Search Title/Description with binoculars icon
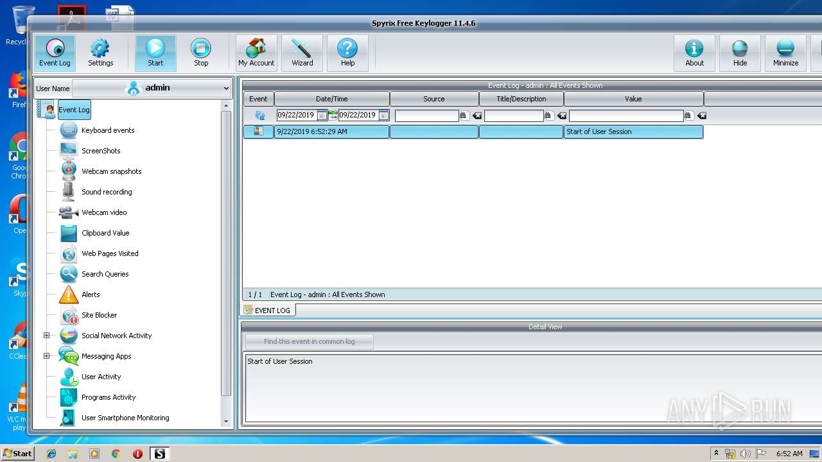822x462 pixels. point(548,116)
